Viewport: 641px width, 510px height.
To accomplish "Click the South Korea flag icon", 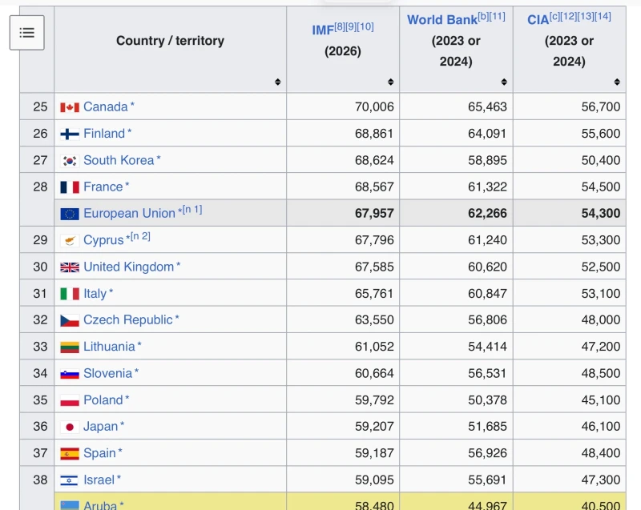I will (x=70, y=161).
